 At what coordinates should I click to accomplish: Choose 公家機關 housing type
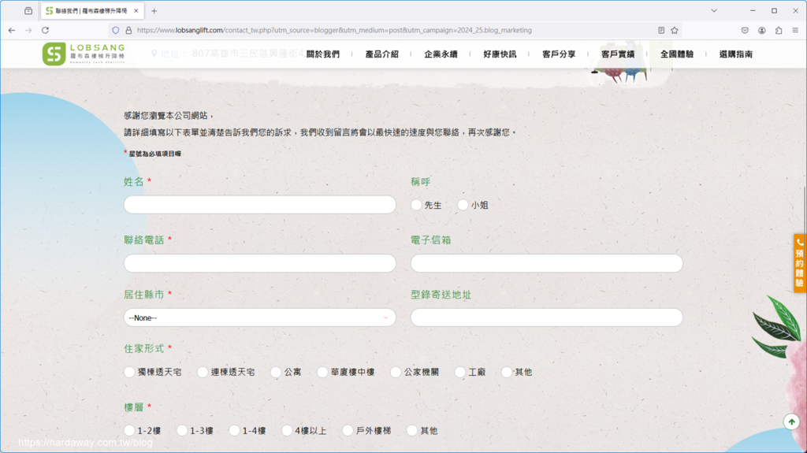point(396,372)
